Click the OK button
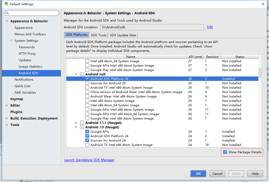Image resolution: width=269 pixels, height=182 pixels. point(199,174)
